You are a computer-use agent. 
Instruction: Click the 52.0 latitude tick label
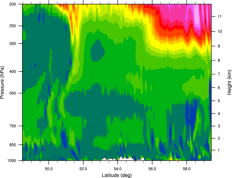click(x=83, y=169)
